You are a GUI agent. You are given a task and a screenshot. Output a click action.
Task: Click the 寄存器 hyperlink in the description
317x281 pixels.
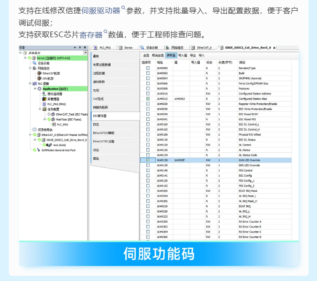coord(91,34)
